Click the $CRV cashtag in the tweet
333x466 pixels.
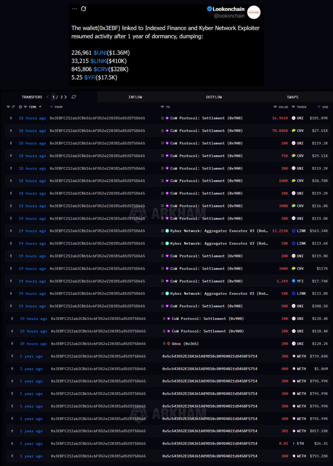click(x=101, y=69)
